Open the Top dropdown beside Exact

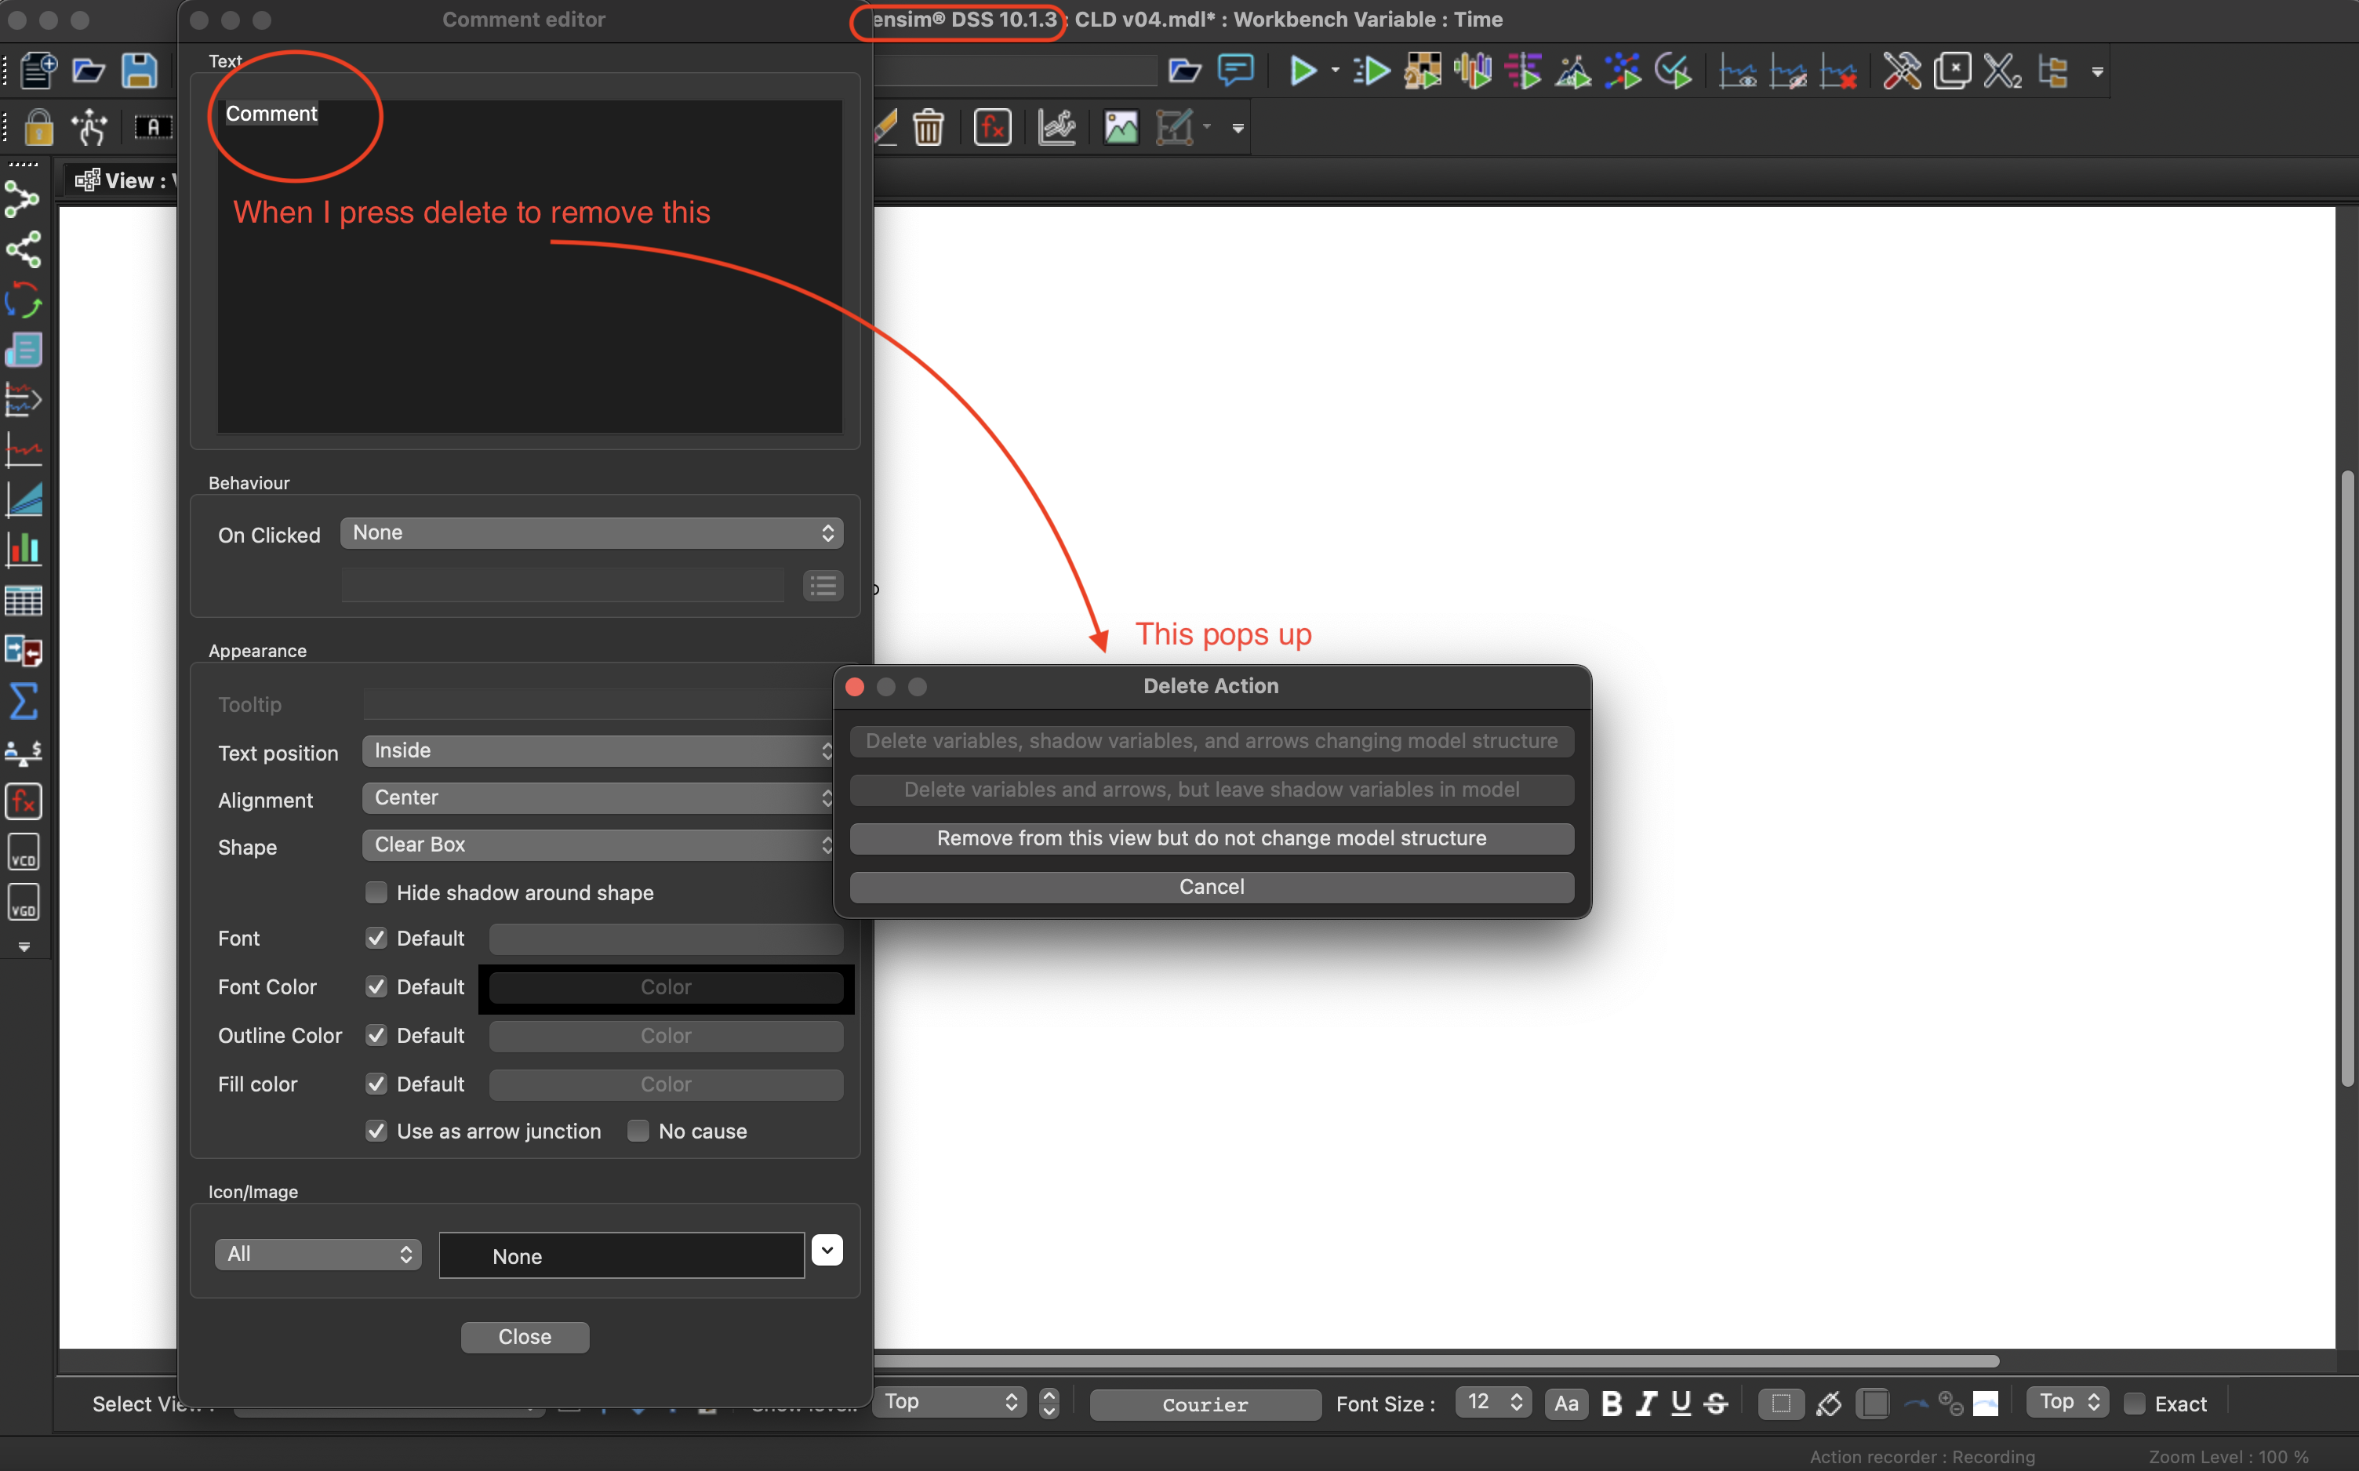click(2067, 1402)
